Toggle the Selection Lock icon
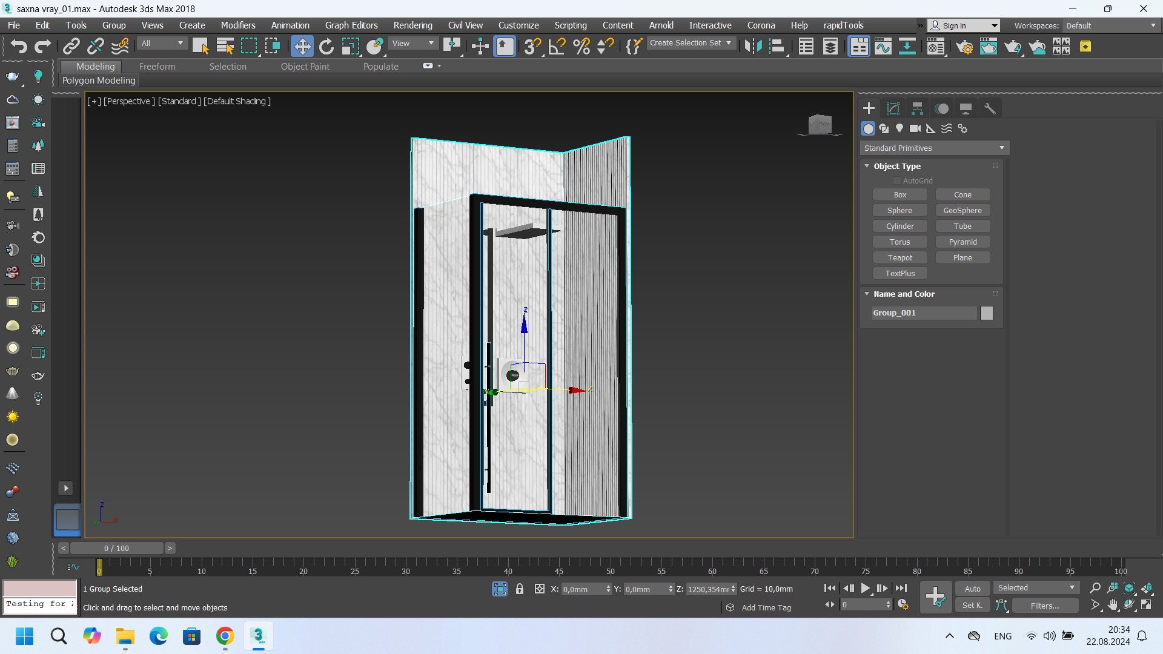Image resolution: width=1163 pixels, height=654 pixels. [520, 589]
